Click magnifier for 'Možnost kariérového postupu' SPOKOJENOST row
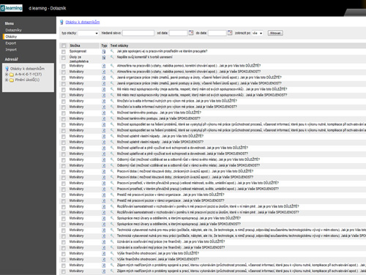This screenshot has width=366, height=275. (112, 118)
